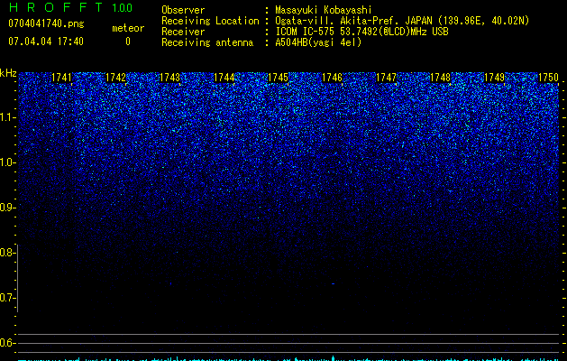Click the 1741 time marker
The width and height of the screenshot is (567, 361).
point(62,78)
